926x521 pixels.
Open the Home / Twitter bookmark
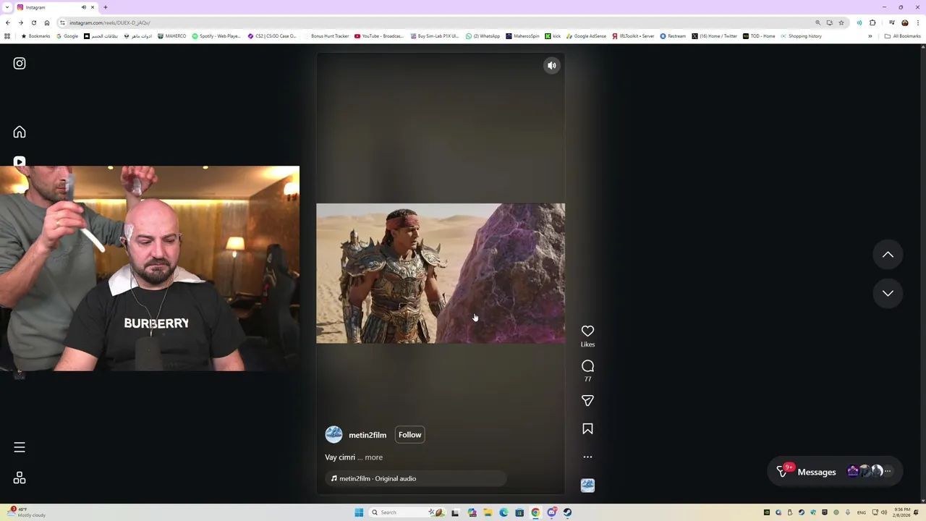[x=714, y=36]
